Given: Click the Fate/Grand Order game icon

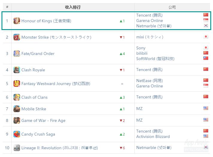Looking at the screenshot, I should [x=17, y=54].
